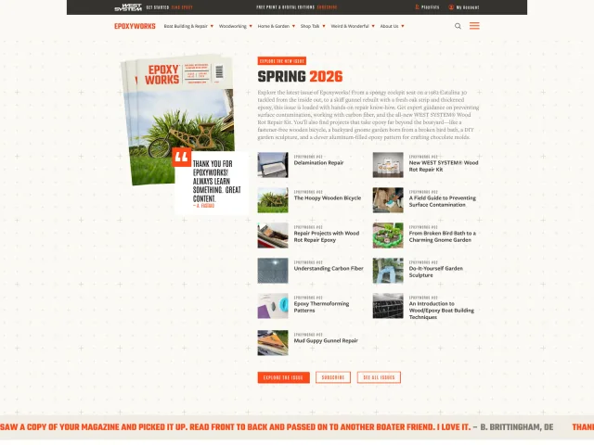This screenshot has width=594, height=445.
Task: Open the Delamination Repair article thumbnail
Action: 273,165
